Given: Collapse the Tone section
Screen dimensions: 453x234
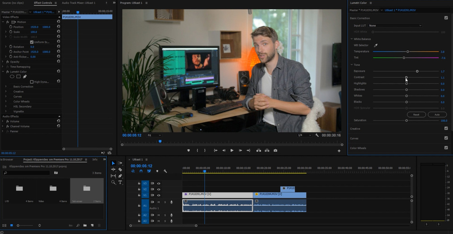Looking at the screenshot, I should pos(352,65).
